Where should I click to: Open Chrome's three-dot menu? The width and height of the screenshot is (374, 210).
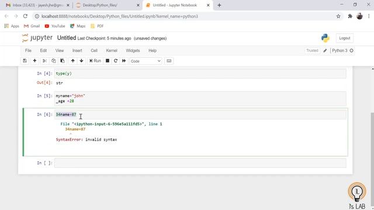[369, 16]
